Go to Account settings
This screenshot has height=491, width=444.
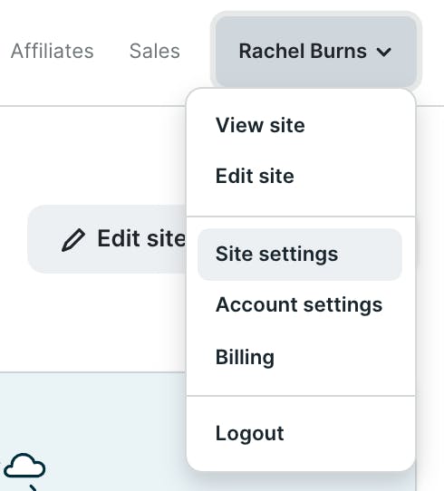tap(300, 304)
